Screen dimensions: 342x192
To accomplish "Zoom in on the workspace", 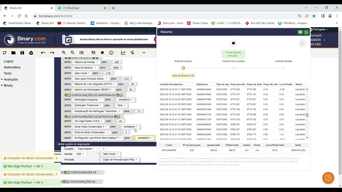I will coord(64,53).
